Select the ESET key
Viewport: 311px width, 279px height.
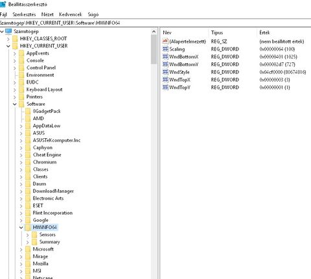[x=38, y=206]
